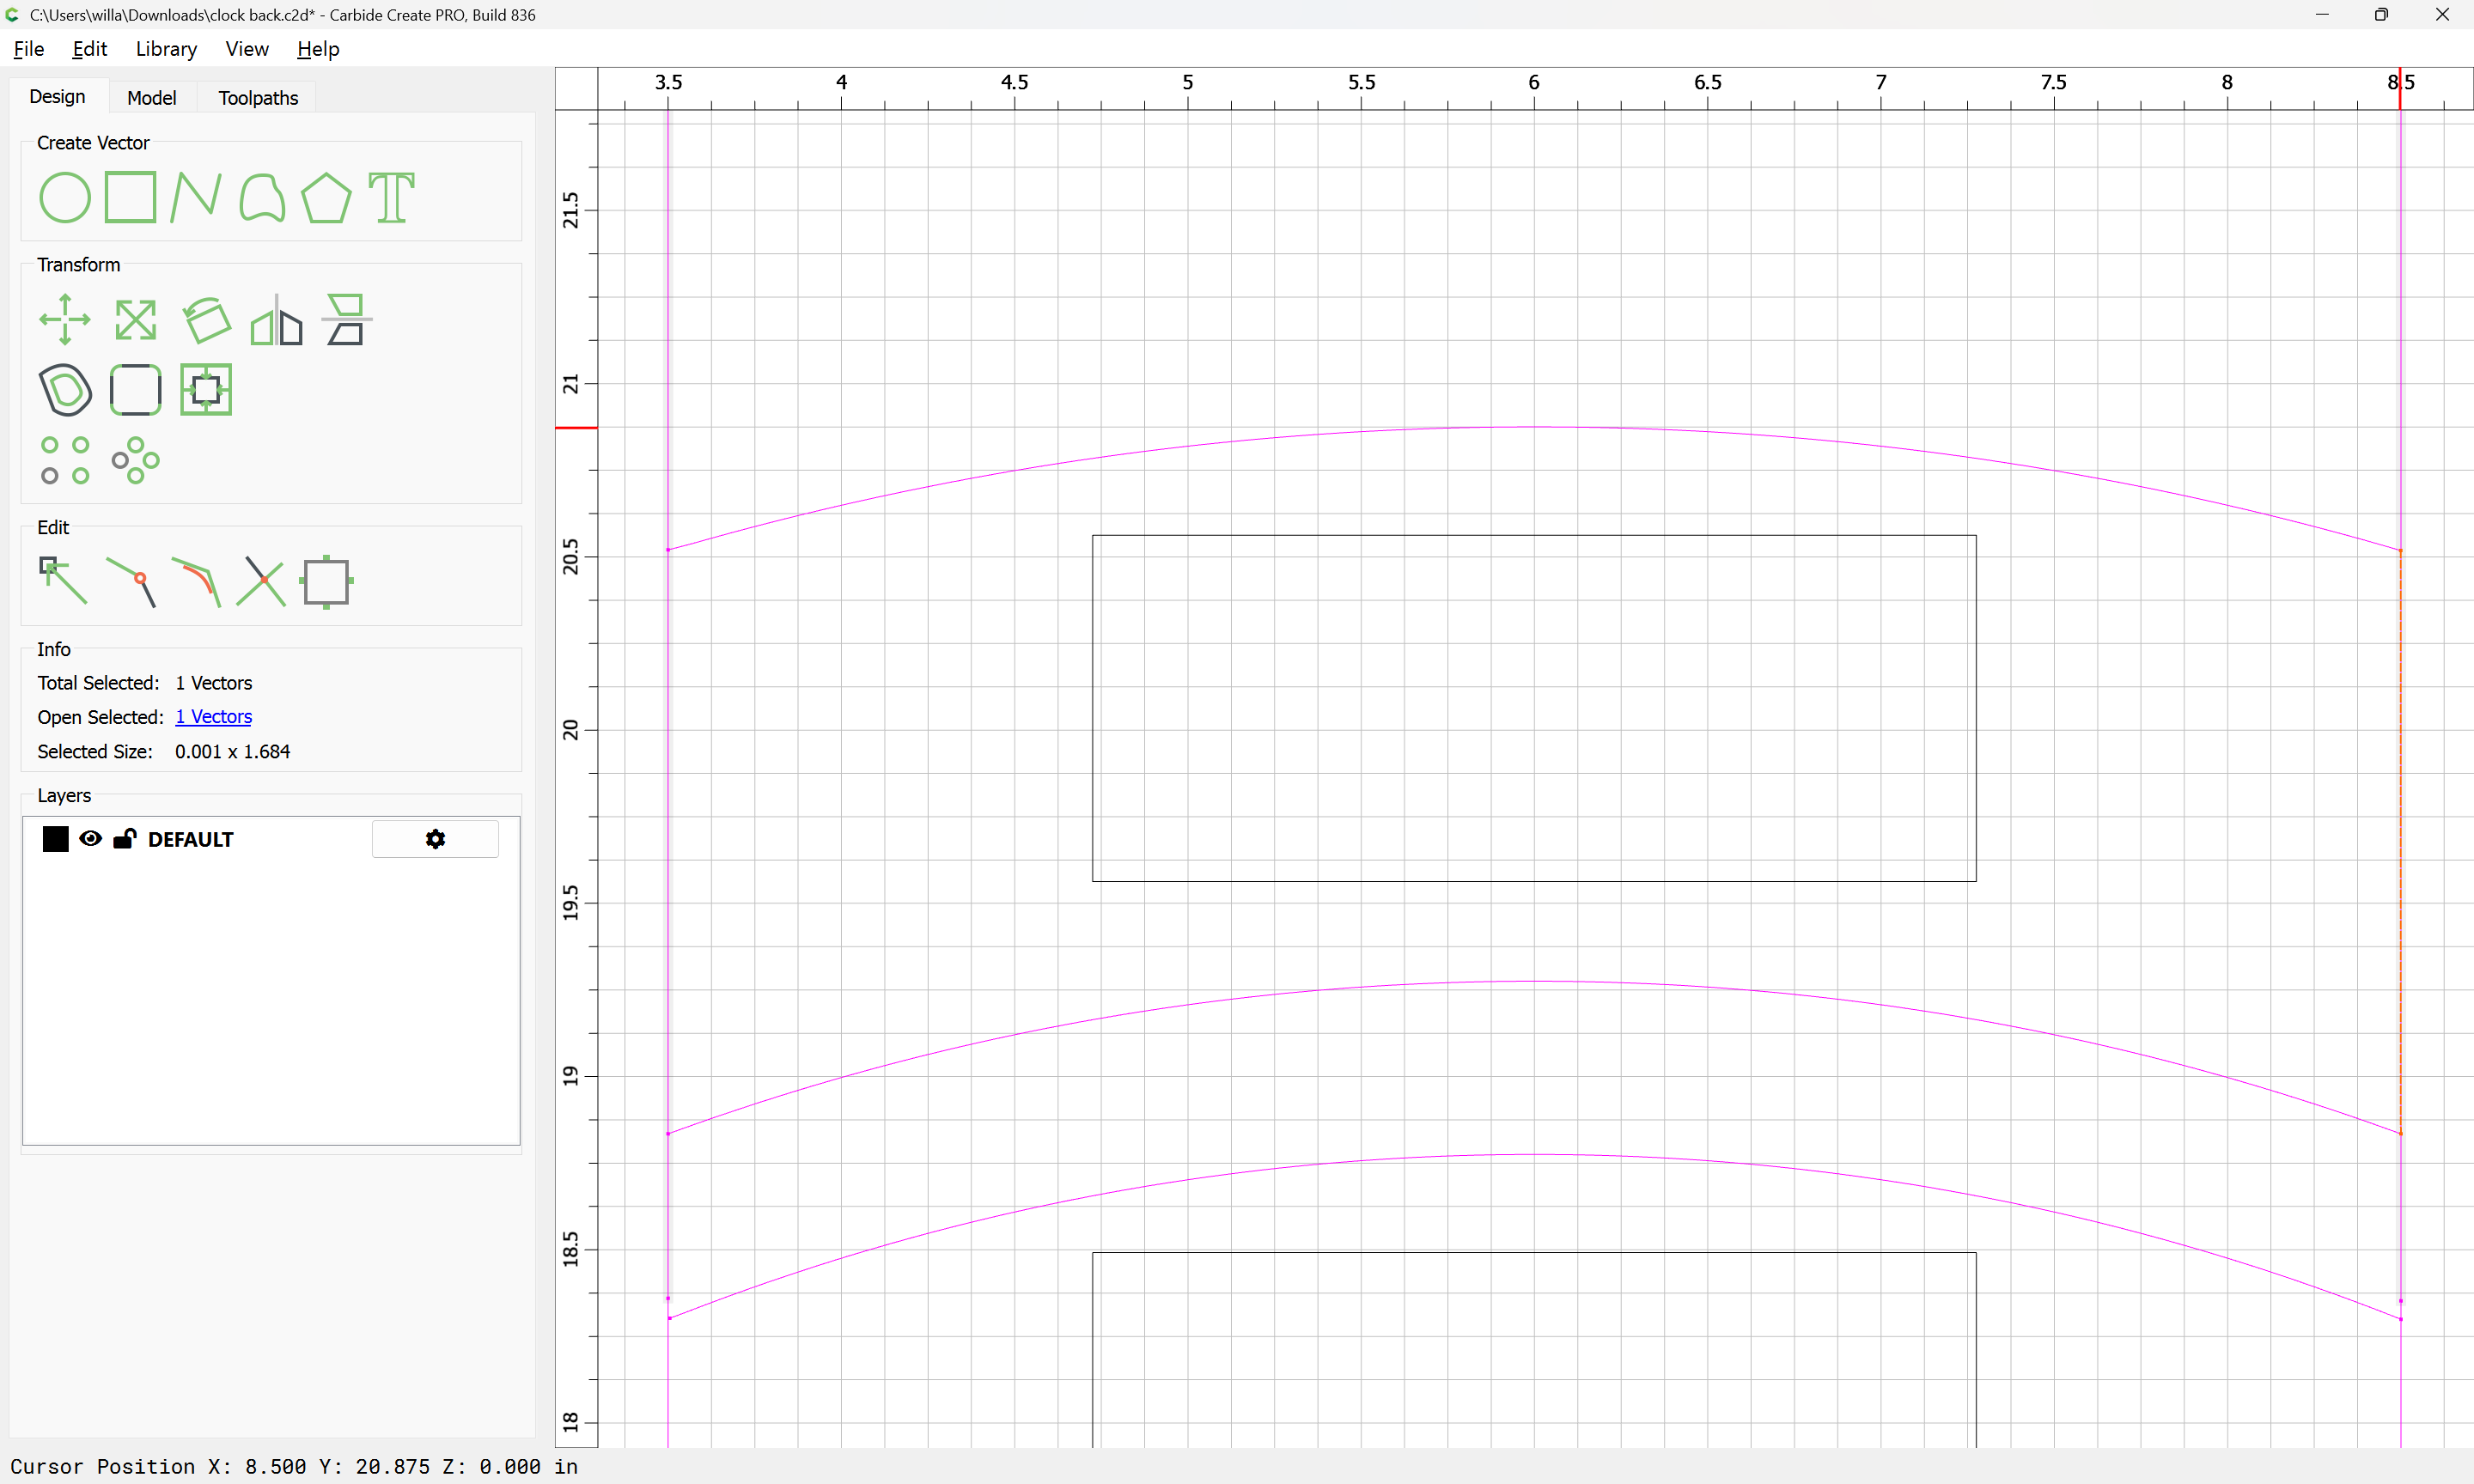Open the Node Edit tool
This screenshot has height=1484, width=2474.
click(x=63, y=581)
